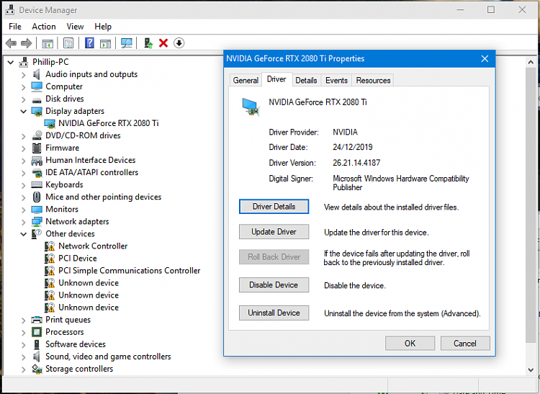This screenshot has height=394, width=540.
Task: Expand the Software devices chevron
Action: (24, 345)
